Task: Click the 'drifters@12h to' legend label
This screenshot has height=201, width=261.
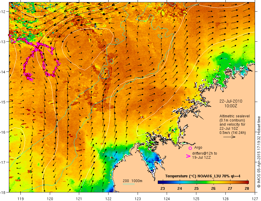Action: [205, 153]
